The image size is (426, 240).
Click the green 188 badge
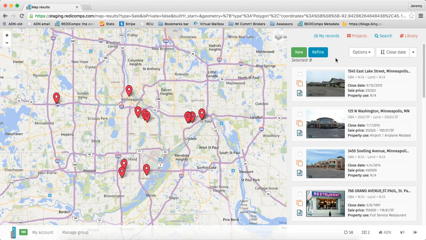click(23, 232)
